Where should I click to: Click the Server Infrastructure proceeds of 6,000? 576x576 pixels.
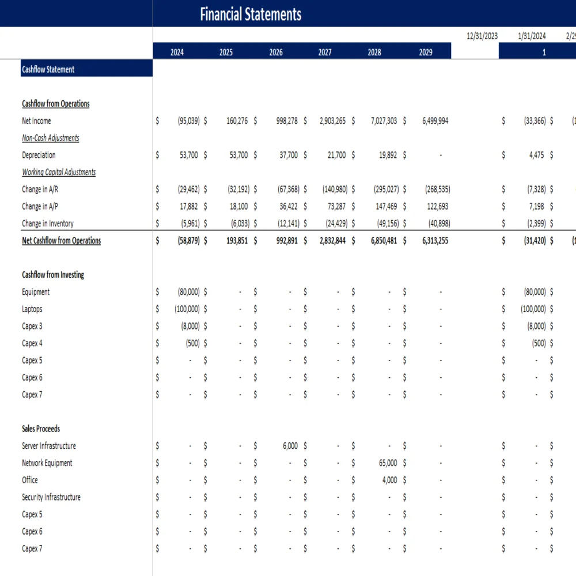[290, 446]
